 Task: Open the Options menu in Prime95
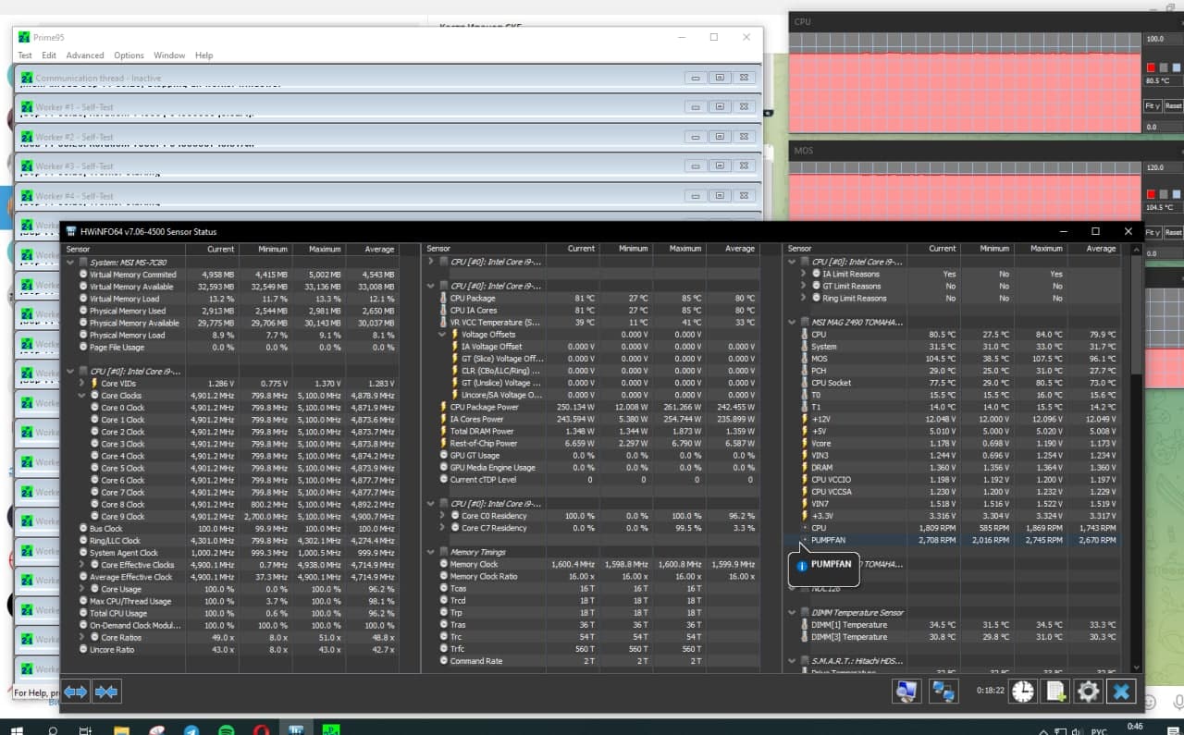(x=129, y=55)
